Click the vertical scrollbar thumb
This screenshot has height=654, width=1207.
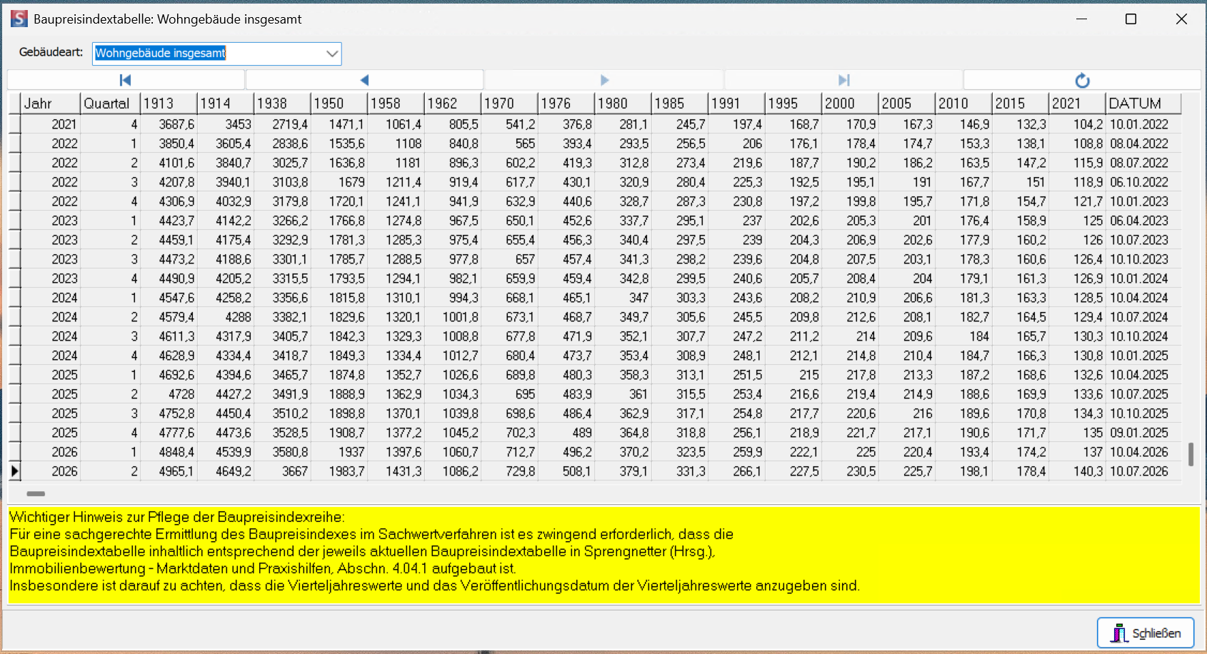[1191, 454]
